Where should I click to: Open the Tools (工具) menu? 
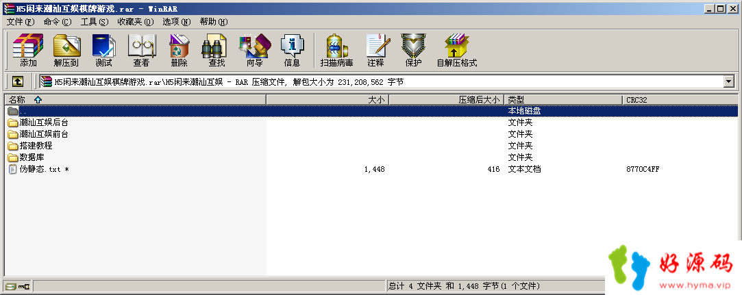point(94,22)
